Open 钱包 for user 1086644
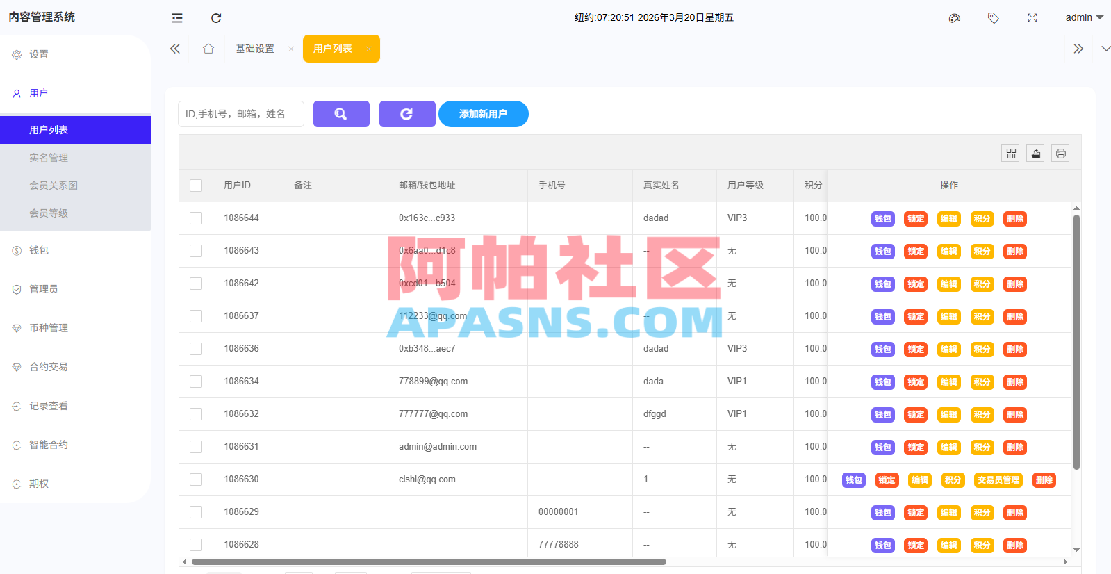This screenshot has width=1111, height=574. pyautogui.click(x=883, y=219)
